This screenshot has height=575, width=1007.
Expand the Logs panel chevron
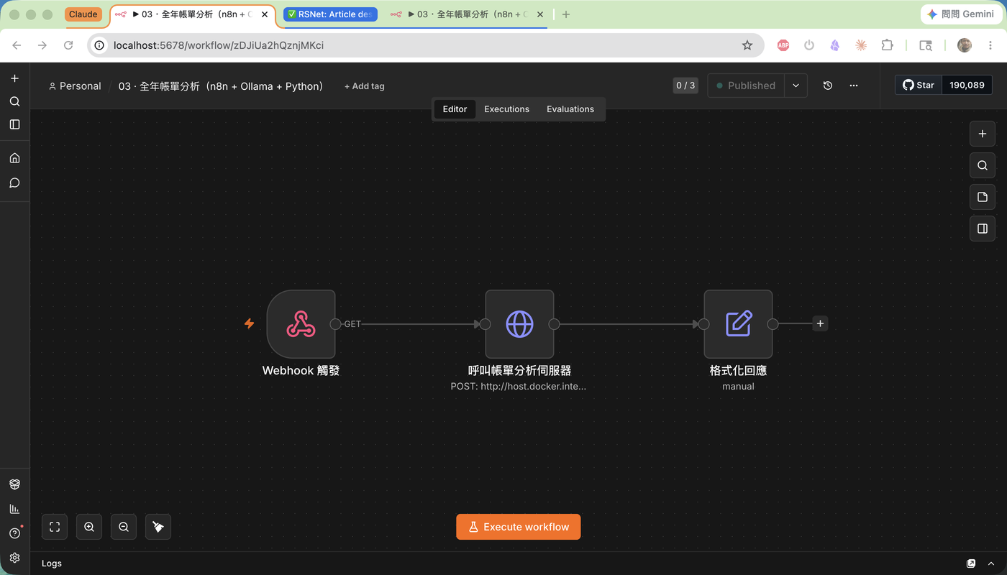pos(991,563)
